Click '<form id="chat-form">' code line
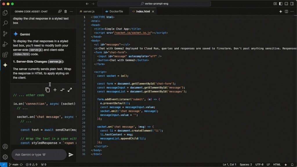This screenshot has width=297, height=167. (111, 52)
